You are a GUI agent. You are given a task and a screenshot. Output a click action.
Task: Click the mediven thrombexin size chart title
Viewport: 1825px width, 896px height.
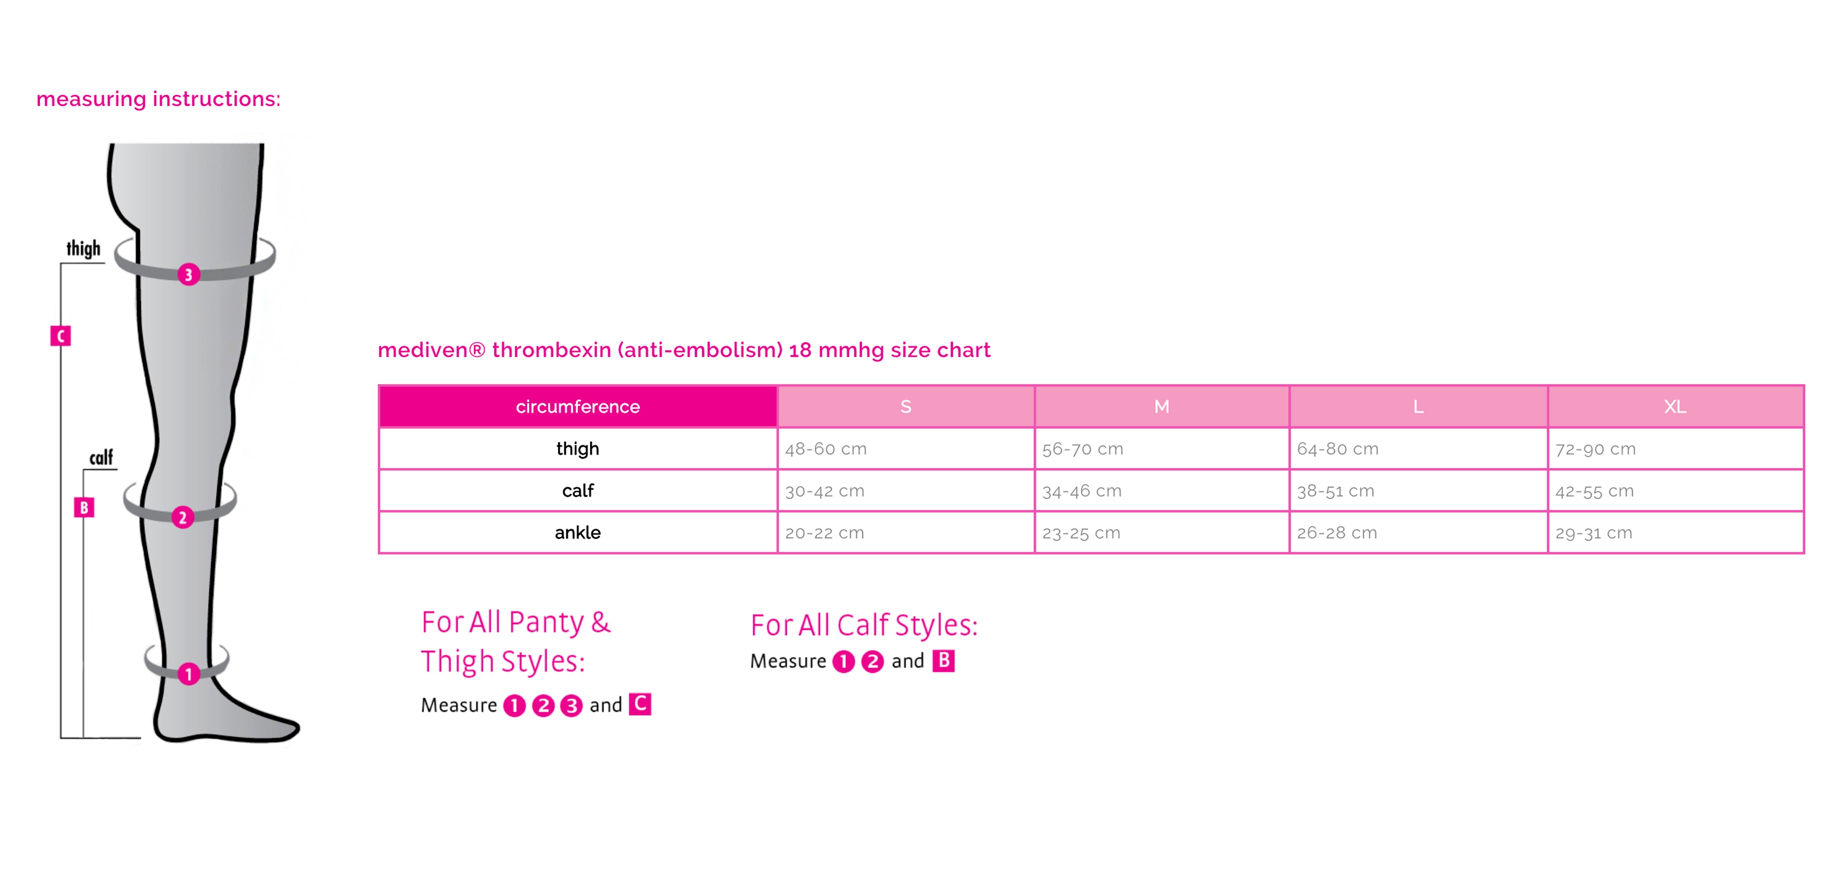(x=684, y=350)
